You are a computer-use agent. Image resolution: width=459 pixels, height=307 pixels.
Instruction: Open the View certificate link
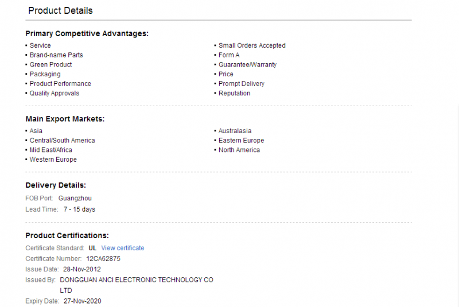(123, 248)
